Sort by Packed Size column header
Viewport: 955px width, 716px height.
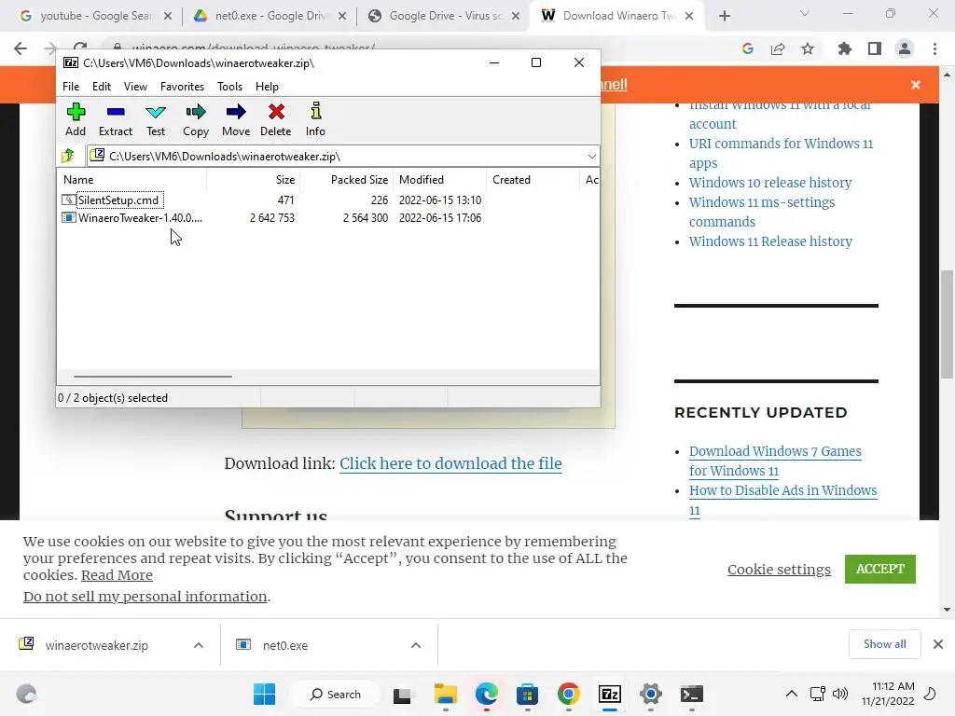click(x=347, y=180)
